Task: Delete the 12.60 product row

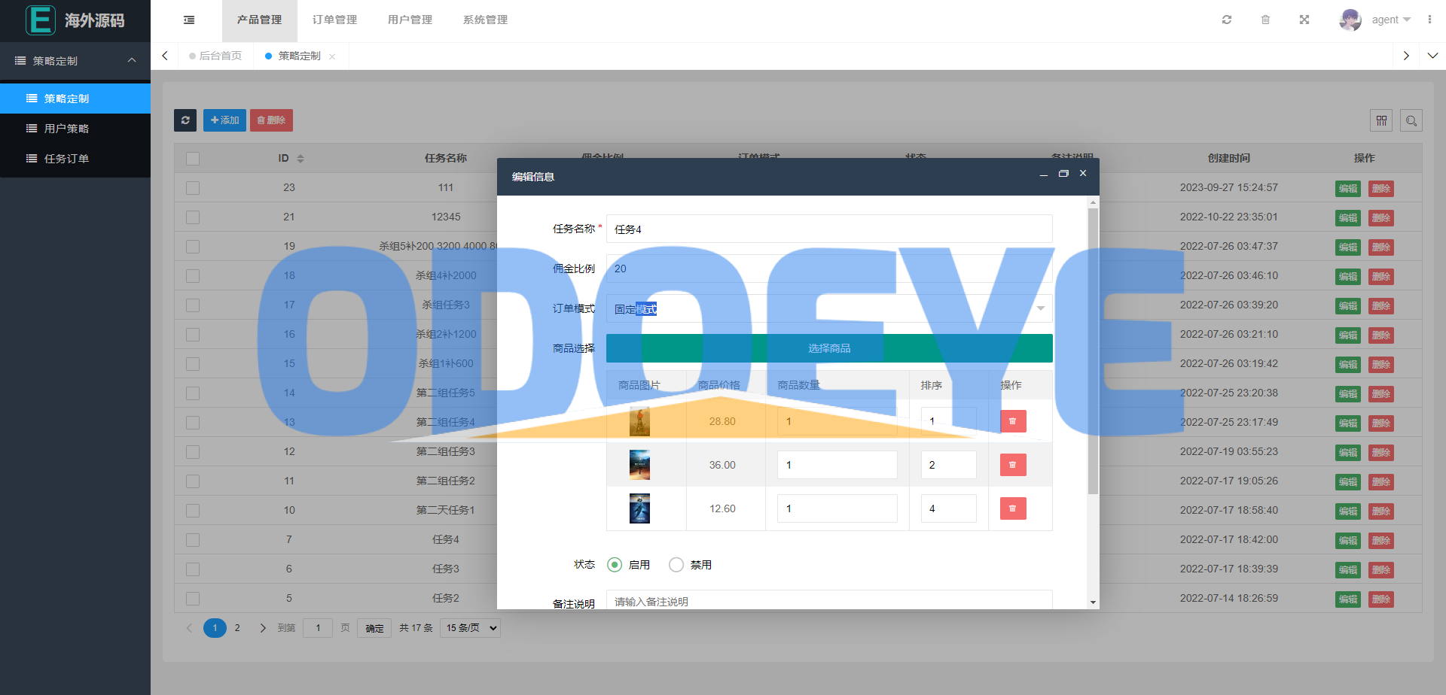Action: pos(1013,508)
